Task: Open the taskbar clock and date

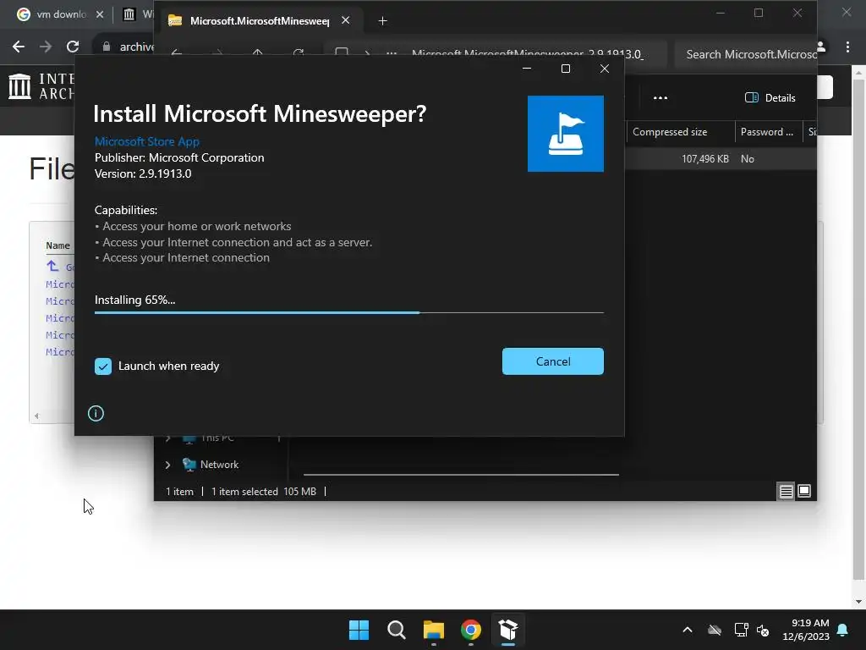Action: (806, 630)
